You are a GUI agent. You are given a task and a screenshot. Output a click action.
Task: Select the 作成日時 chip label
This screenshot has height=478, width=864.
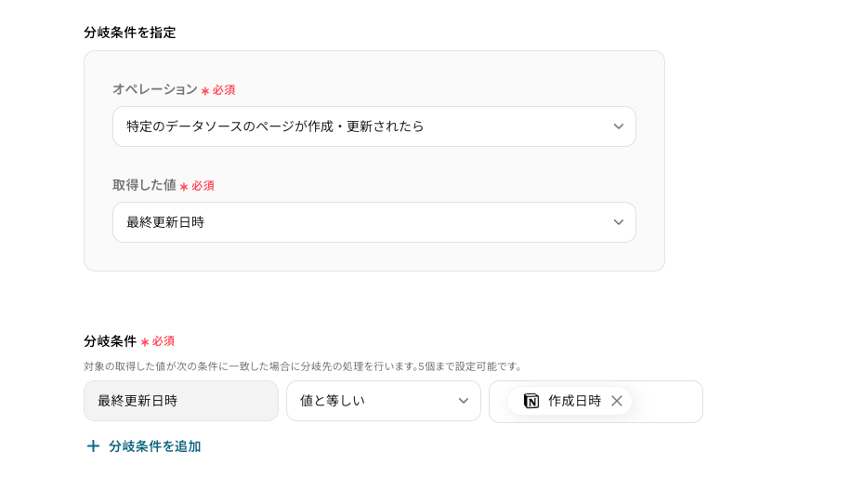(x=574, y=401)
